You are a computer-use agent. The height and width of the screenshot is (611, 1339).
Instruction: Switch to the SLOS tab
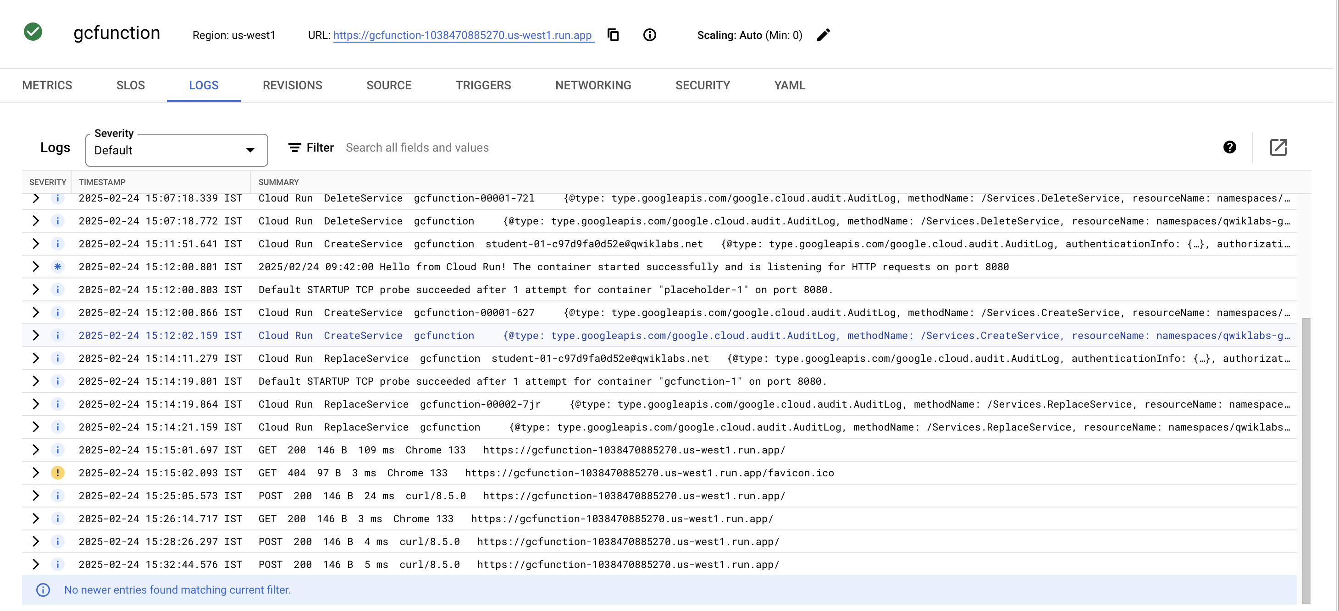(131, 85)
